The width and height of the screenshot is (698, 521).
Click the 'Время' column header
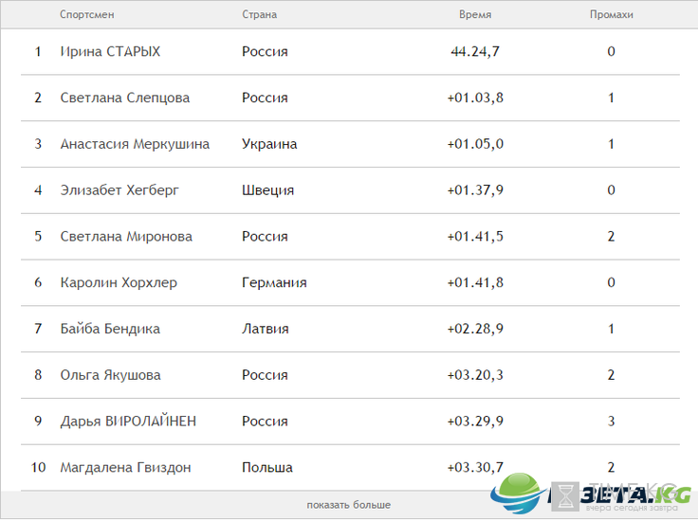(x=475, y=14)
